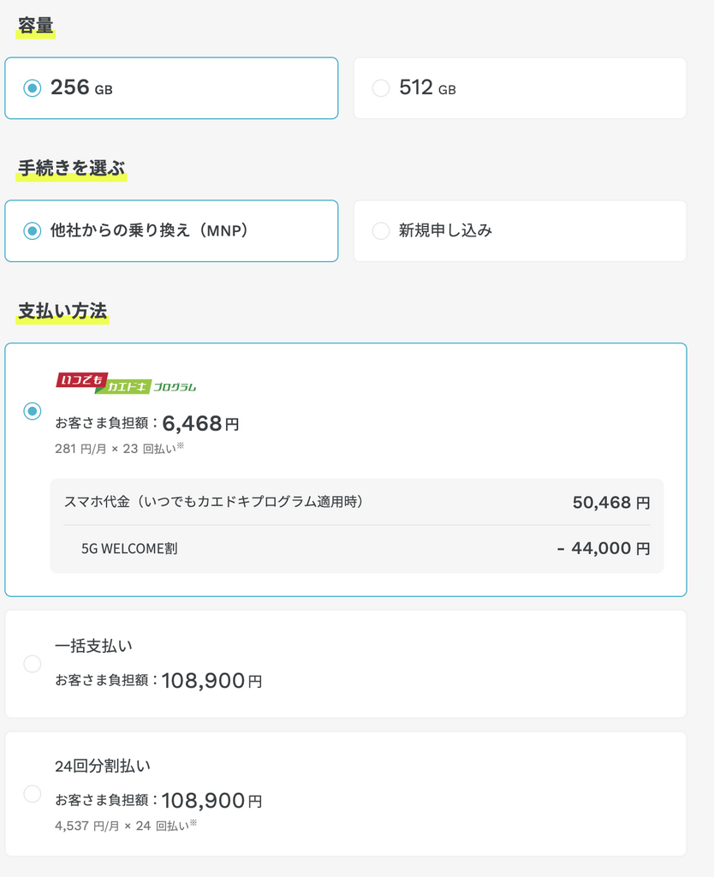The width and height of the screenshot is (714, 877).
Task: Click the 手続きを選ぶ section heading
Action: (x=72, y=169)
